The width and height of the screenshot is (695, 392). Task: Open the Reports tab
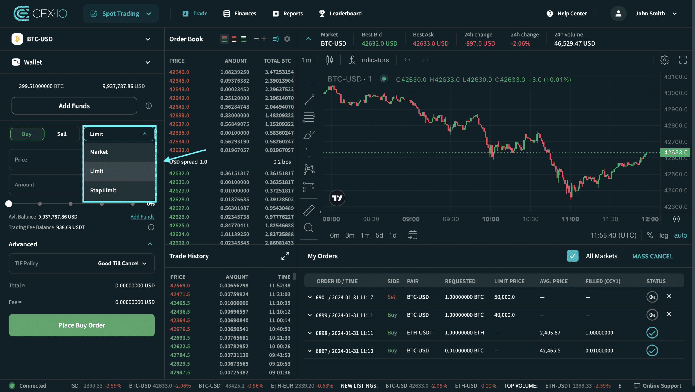click(288, 14)
